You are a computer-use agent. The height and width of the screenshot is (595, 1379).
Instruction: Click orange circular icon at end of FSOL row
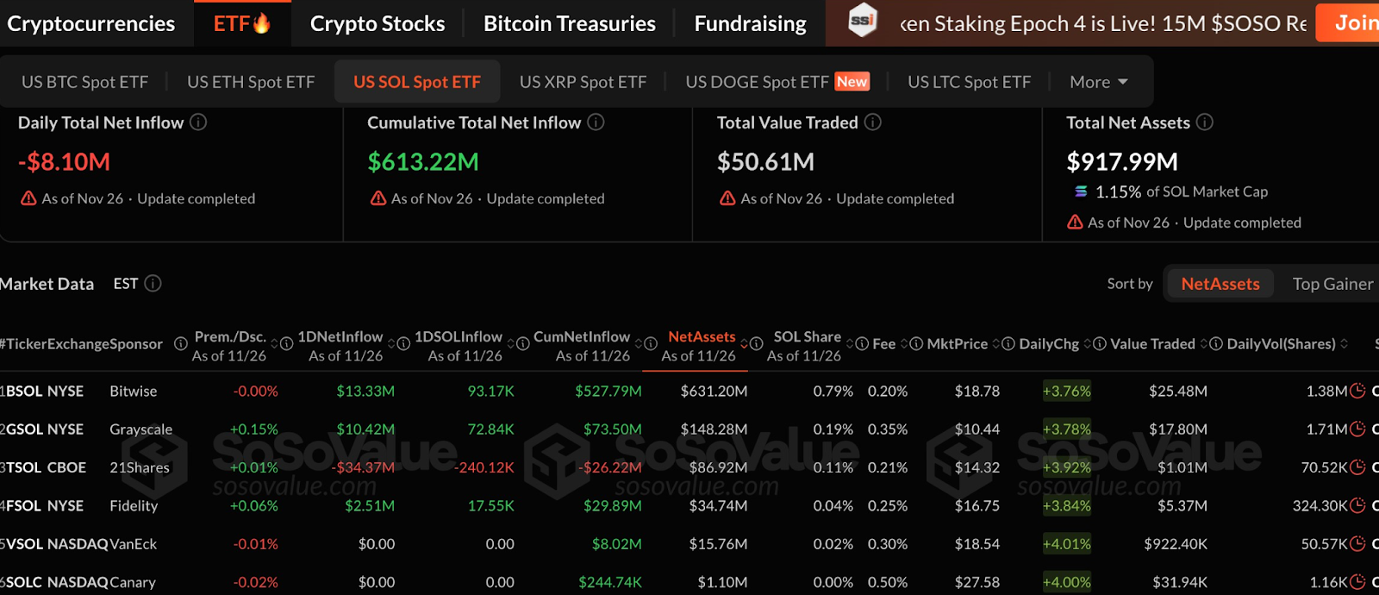(x=1357, y=505)
